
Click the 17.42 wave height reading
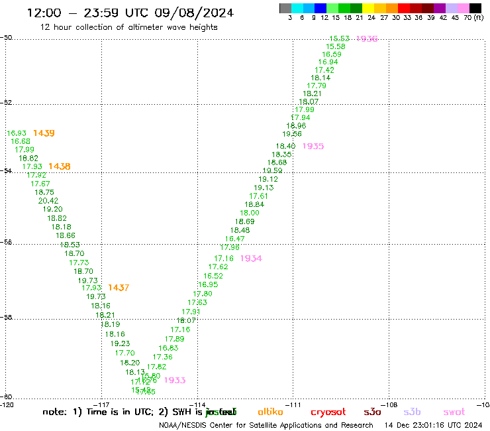tap(324, 70)
